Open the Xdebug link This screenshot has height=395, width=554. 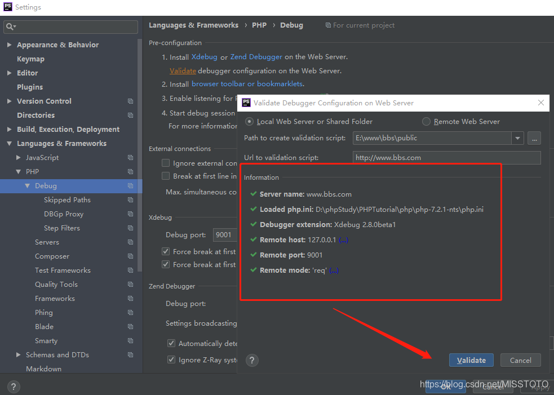tap(204, 56)
